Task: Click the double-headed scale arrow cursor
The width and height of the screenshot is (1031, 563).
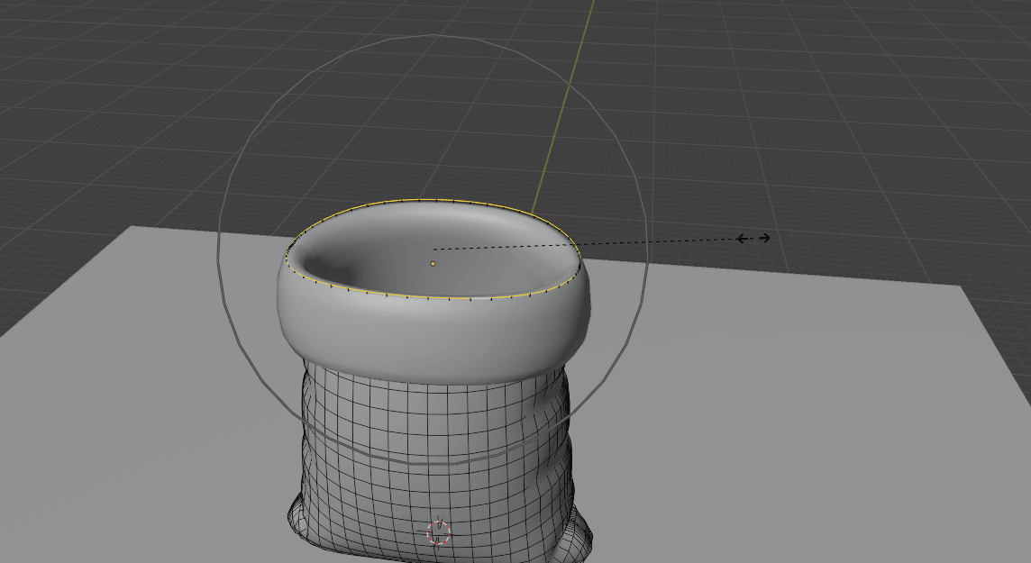Action: pyautogui.click(x=753, y=238)
